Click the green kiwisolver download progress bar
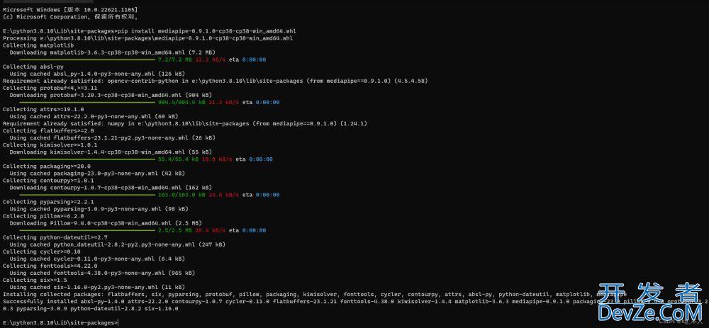This screenshot has width=709, height=328. 87,159
